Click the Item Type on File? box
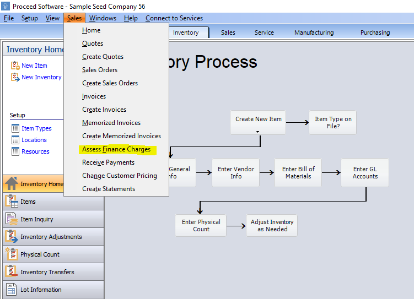The width and height of the screenshot is (414, 299). point(332,122)
